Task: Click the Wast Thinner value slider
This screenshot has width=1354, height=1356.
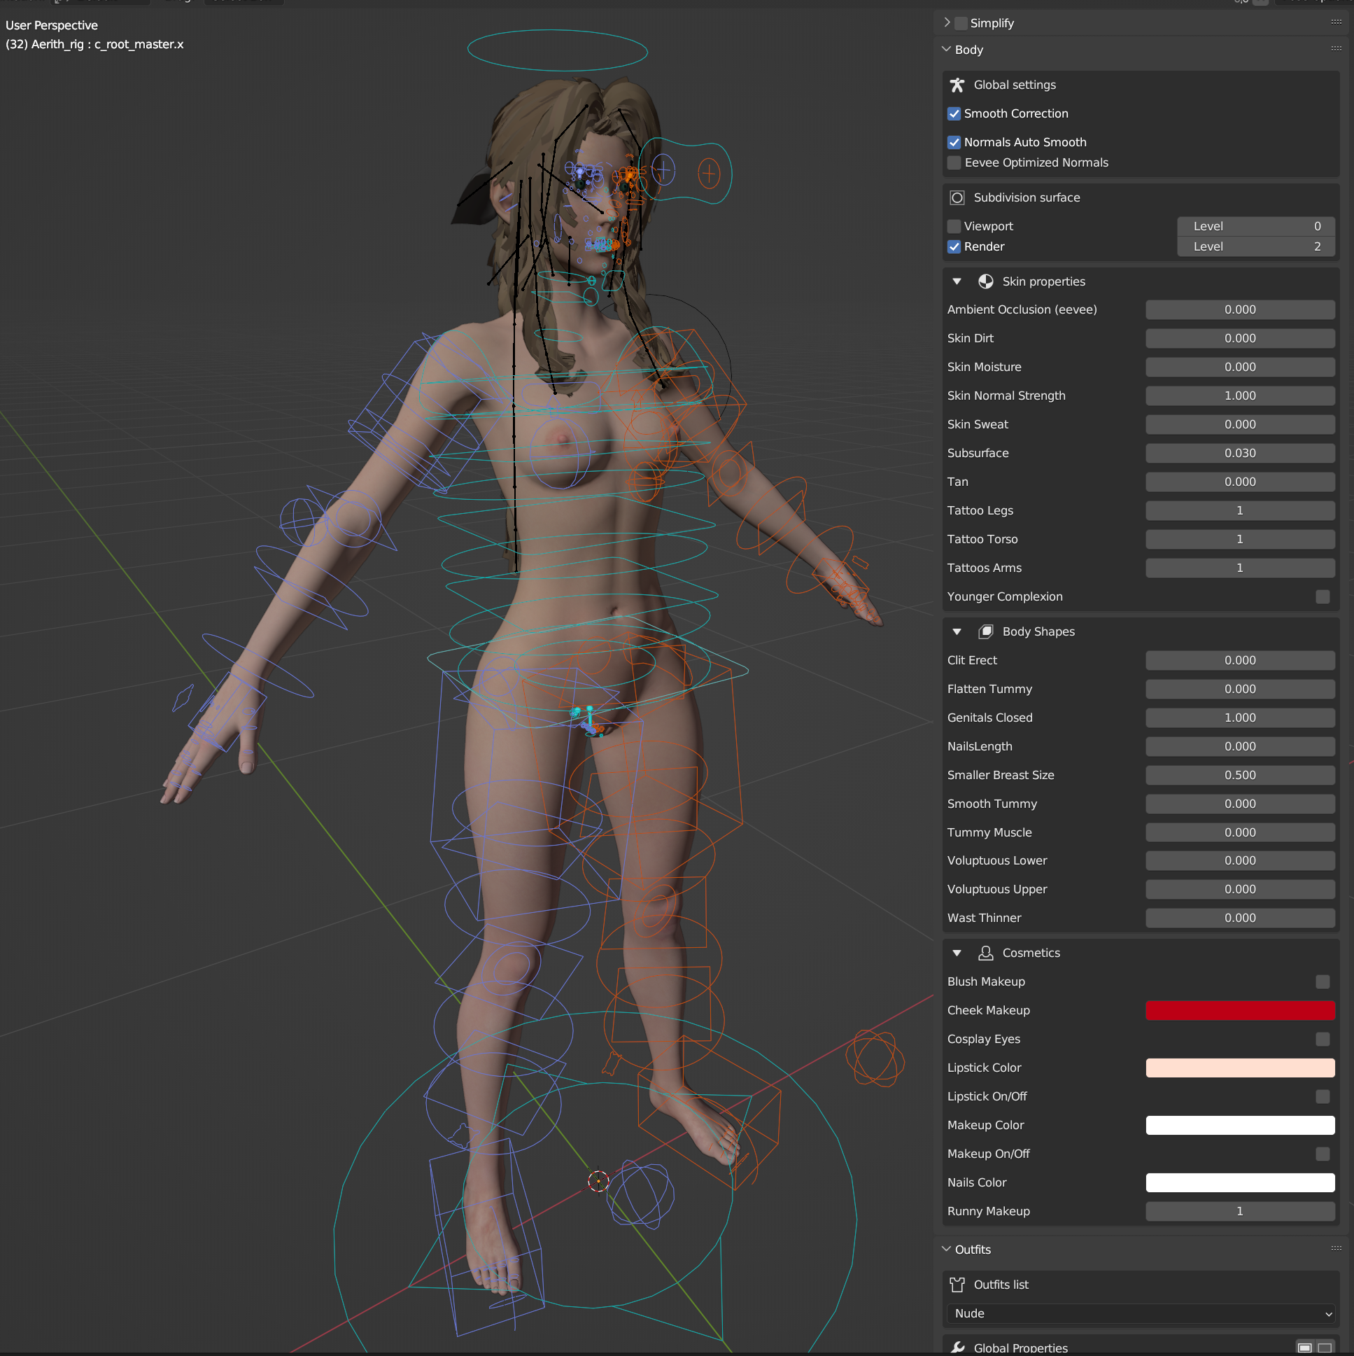Action: pyautogui.click(x=1241, y=918)
